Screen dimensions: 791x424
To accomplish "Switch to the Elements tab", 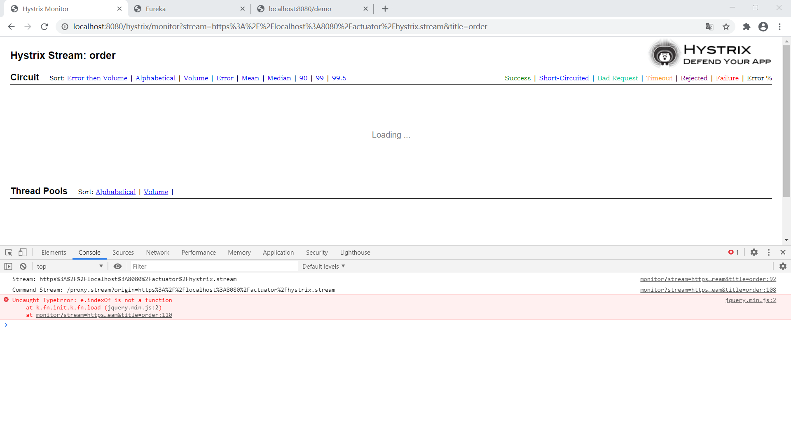I will [x=54, y=253].
